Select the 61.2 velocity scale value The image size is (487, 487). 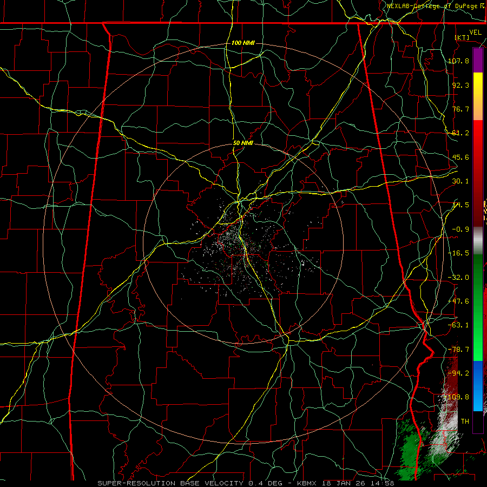coord(460,133)
